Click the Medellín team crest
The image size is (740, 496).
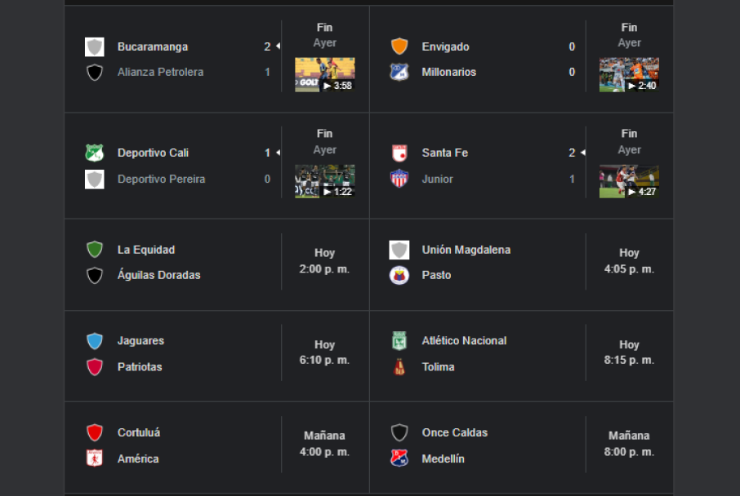click(x=399, y=458)
